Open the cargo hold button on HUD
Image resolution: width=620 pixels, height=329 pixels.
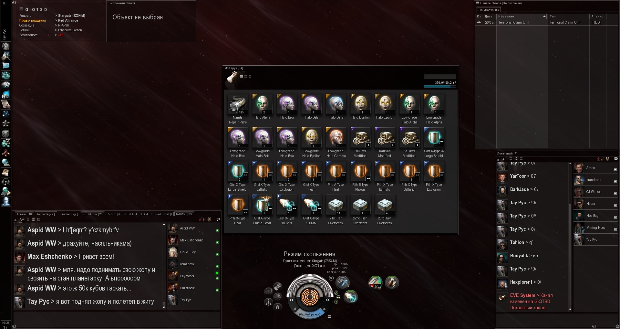(278, 286)
